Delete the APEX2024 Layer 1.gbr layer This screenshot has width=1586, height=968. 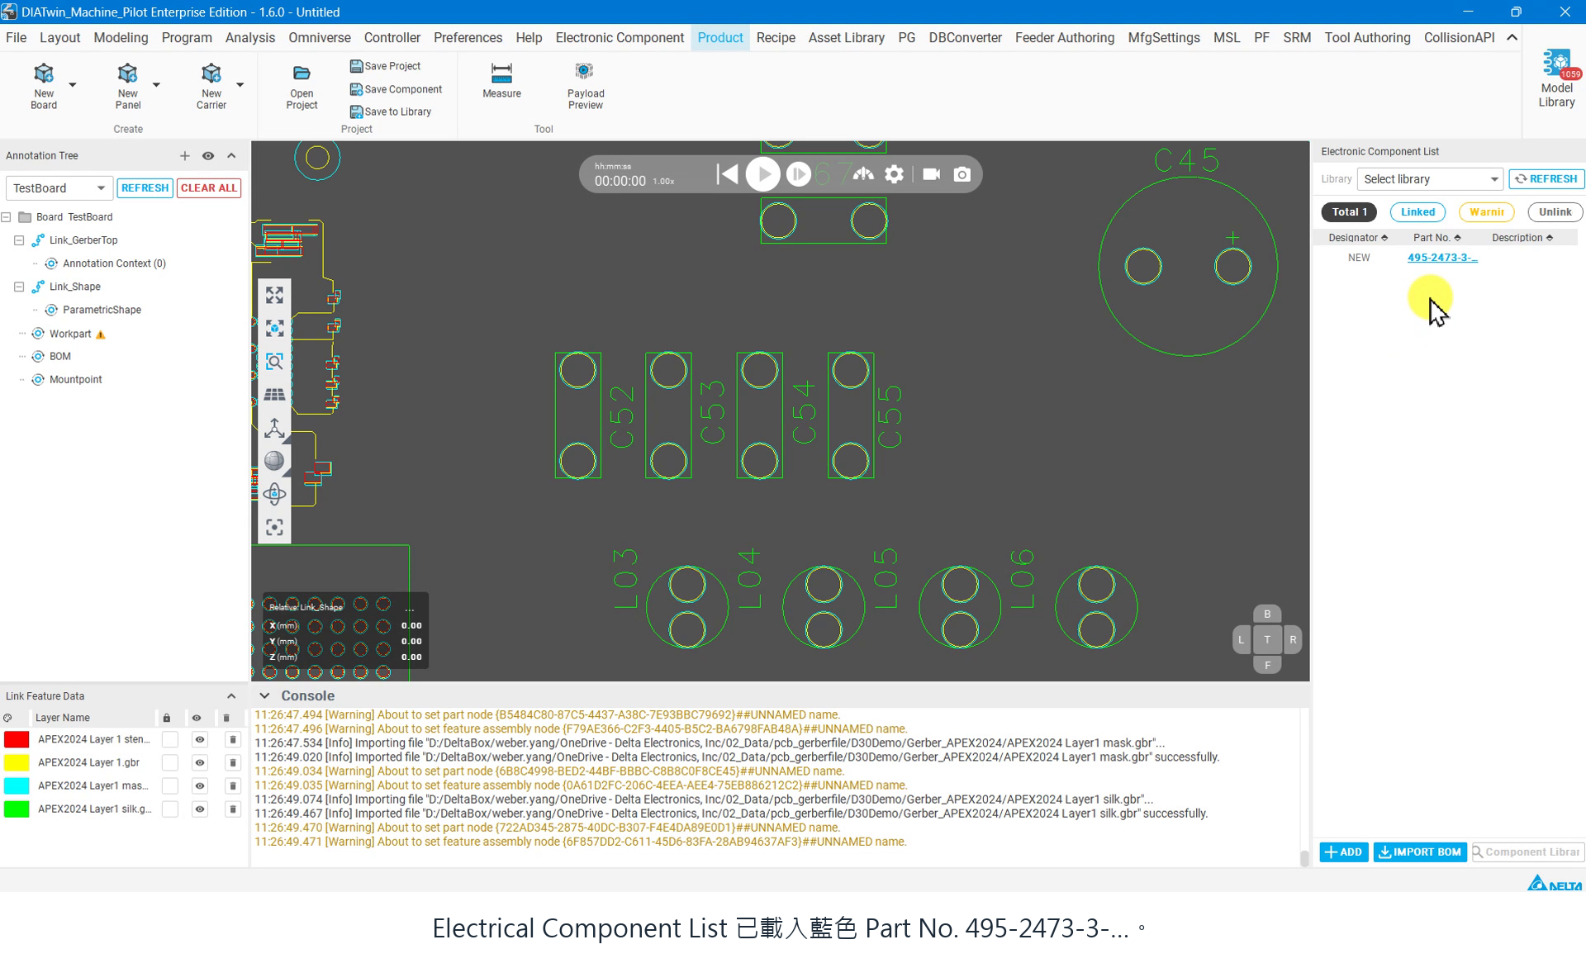pyautogui.click(x=232, y=762)
